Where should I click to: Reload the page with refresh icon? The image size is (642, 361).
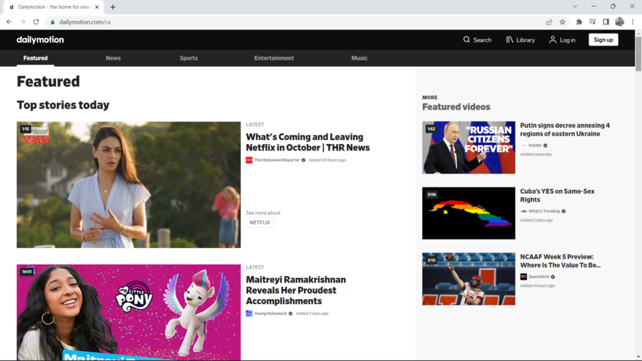[36, 22]
